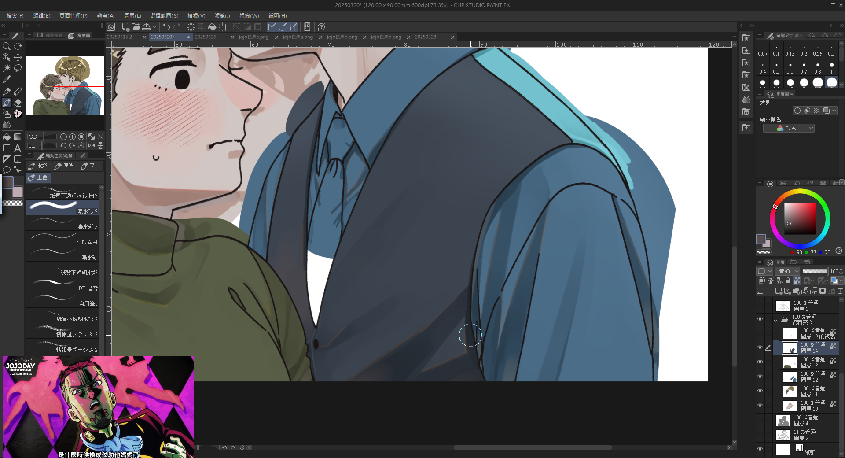Select brush size preset 0.5
The height and width of the screenshot is (458, 845).
click(x=776, y=68)
